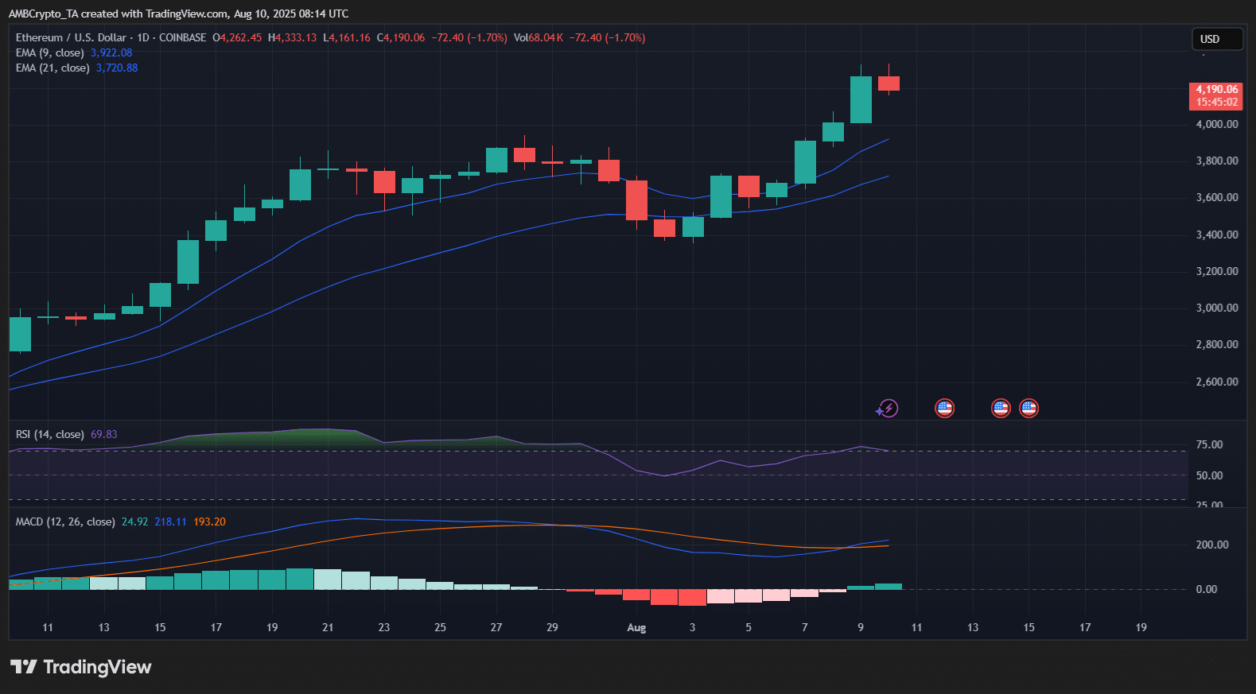The image size is (1256, 694).
Task: Select the MACD (12, 26, close) legend
Action: pyautogui.click(x=65, y=522)
